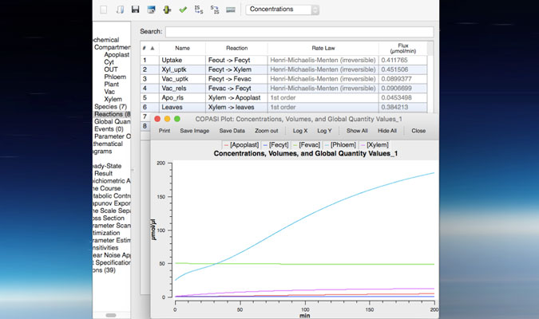Screen dimensions: 539x319
Task: Select the Xylem compartment tree item
Action: 113,98
